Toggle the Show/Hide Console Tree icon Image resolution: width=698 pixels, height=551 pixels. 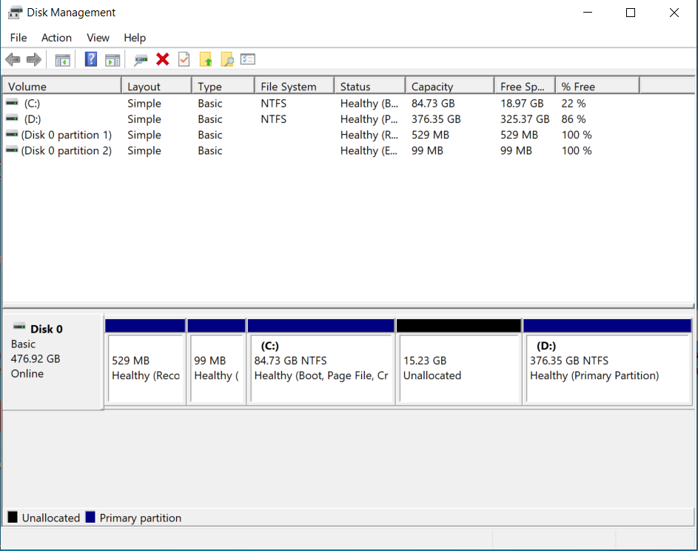click(63, 59)
